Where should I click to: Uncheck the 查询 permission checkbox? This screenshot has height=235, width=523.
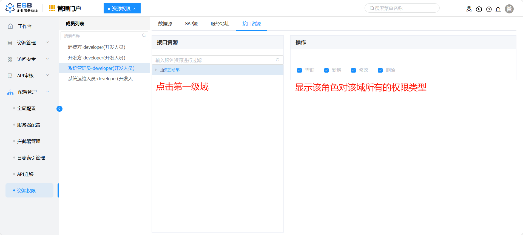tap(299, 70)
